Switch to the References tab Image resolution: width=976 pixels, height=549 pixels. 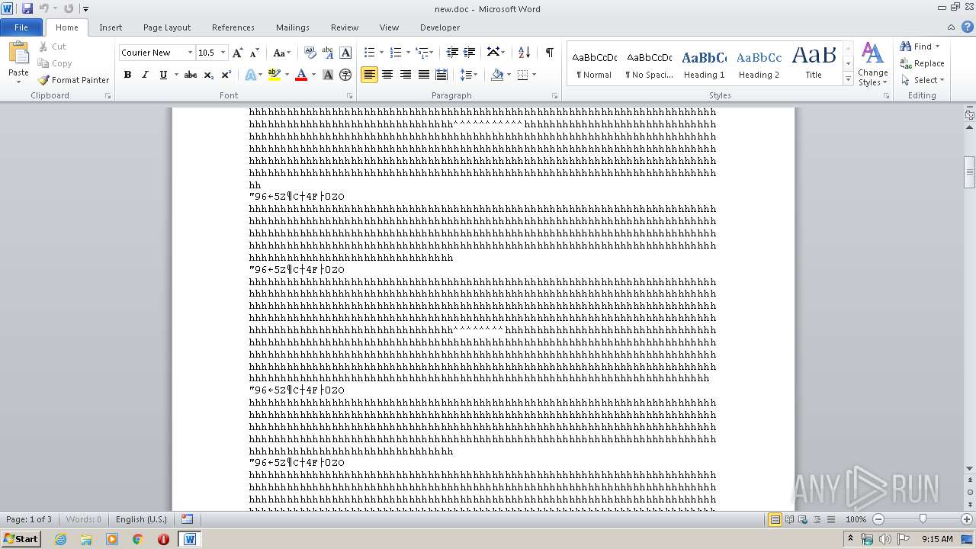point(233,27)
